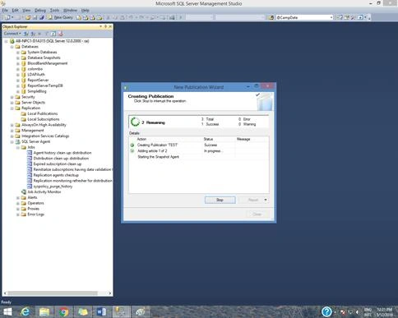Expand the Server Objects node

(x=12, y=103)
